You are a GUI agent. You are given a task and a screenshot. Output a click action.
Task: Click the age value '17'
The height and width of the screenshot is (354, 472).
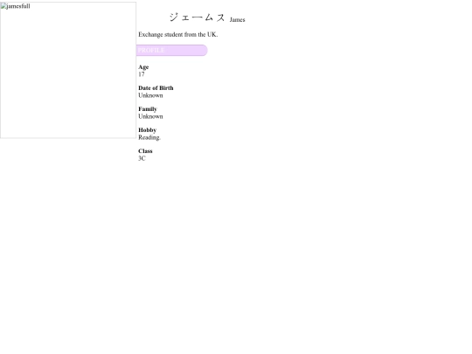(142, 74)
